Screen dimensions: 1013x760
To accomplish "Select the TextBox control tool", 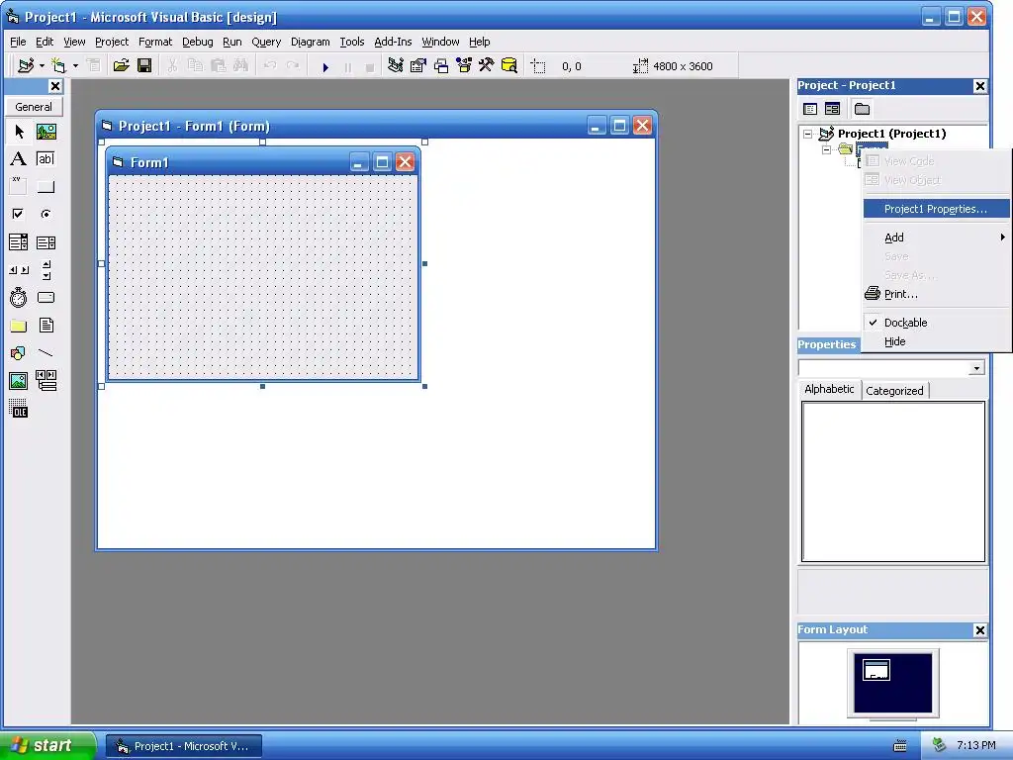I will [46, 159].
